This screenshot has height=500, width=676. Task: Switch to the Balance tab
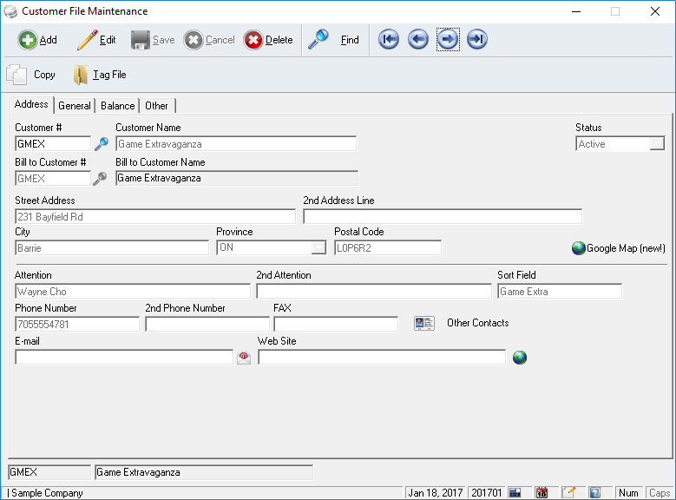point(117,106)
